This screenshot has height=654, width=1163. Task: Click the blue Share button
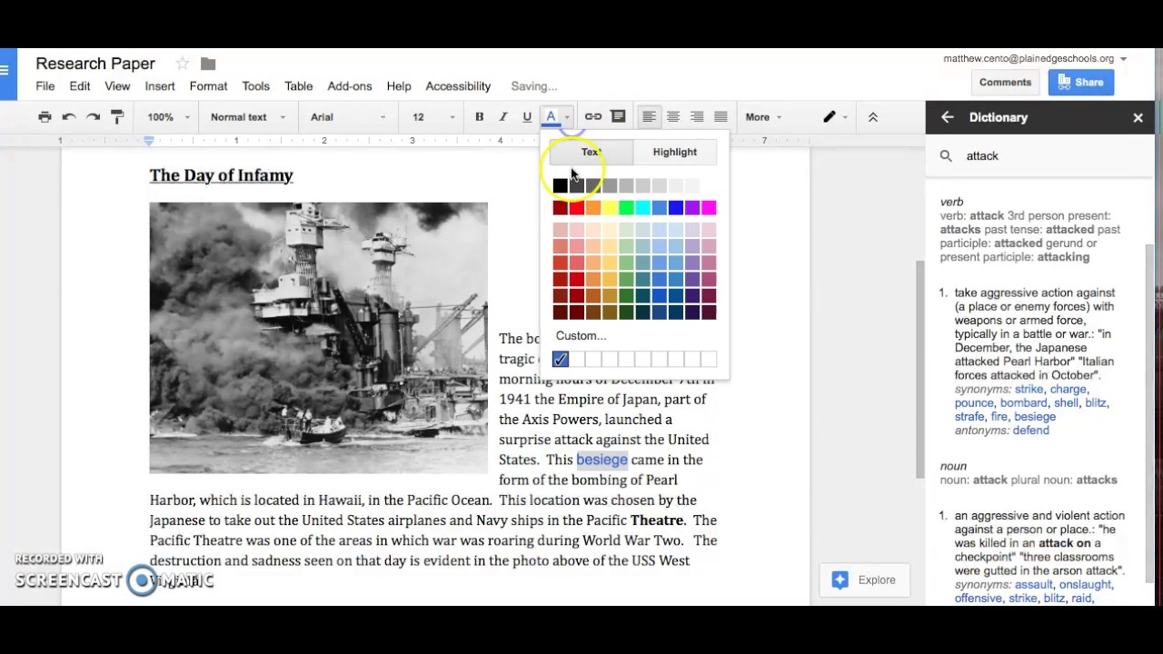pos(1080,83)
